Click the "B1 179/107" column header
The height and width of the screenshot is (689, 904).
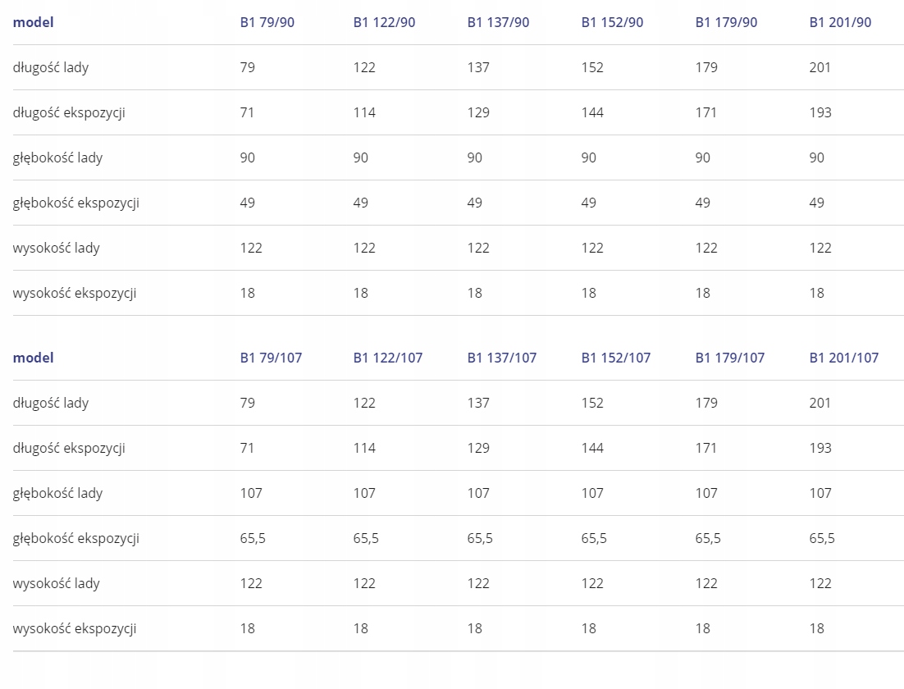[730, 358]
